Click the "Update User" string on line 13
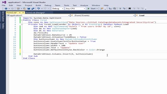The width and height of the screenshot is (167, 94). click(x=76, y=43)
